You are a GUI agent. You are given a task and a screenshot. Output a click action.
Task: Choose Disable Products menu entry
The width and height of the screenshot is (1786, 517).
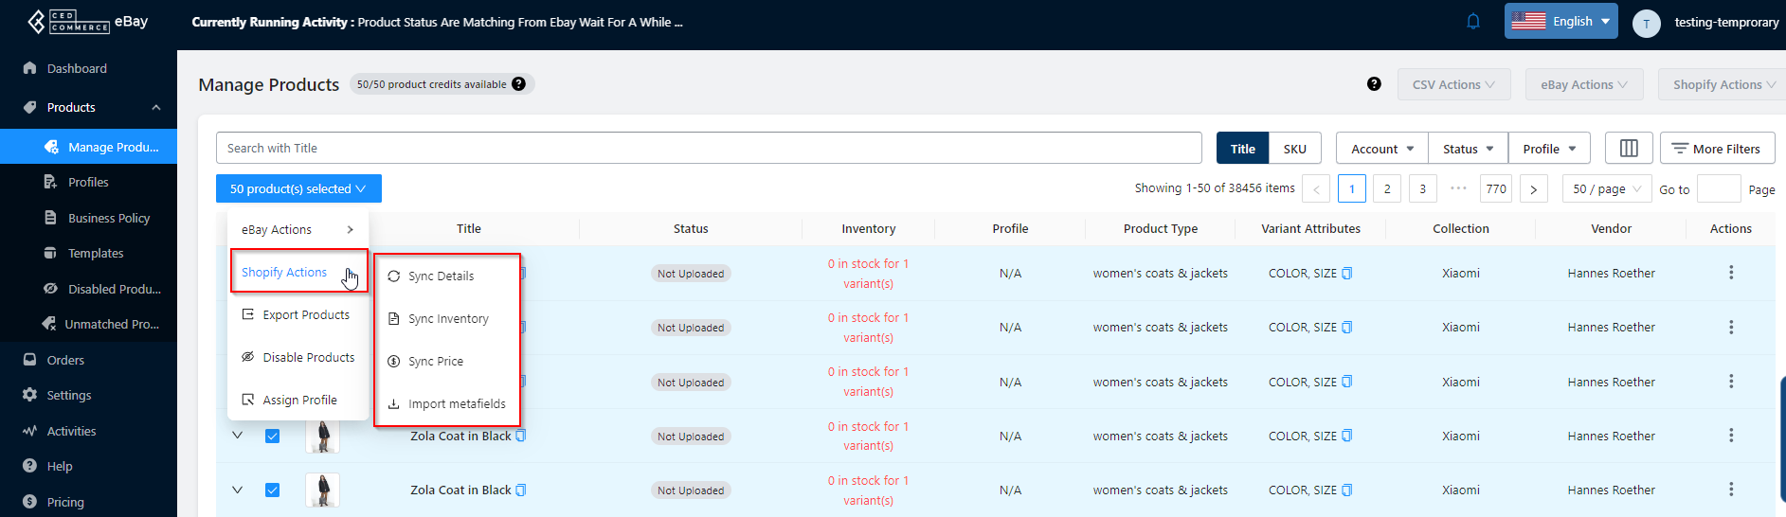pyautogui.click(x=298, y=357)
